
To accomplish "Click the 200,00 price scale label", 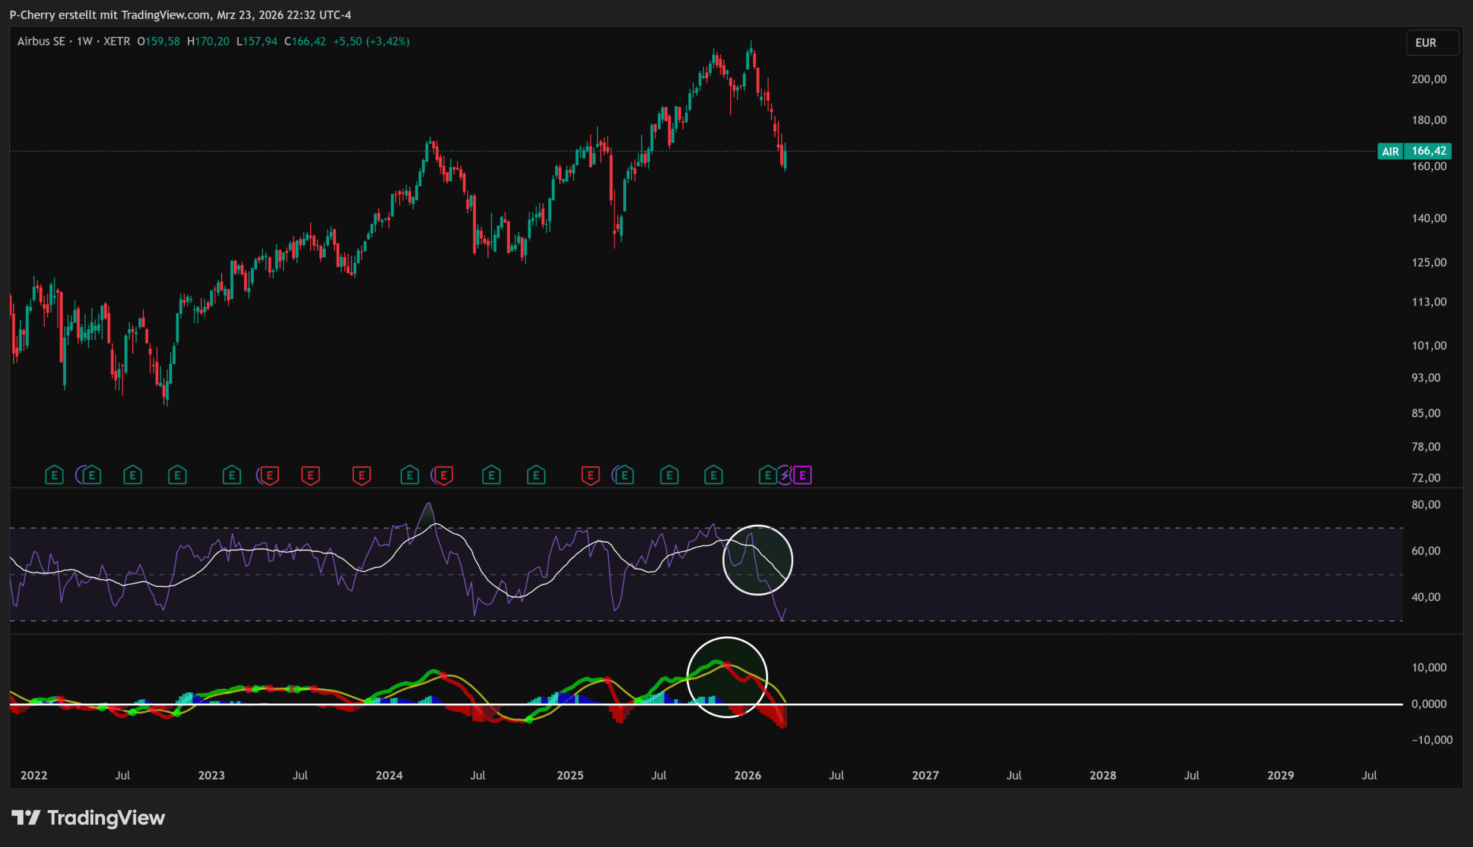I will [1429, 79].
